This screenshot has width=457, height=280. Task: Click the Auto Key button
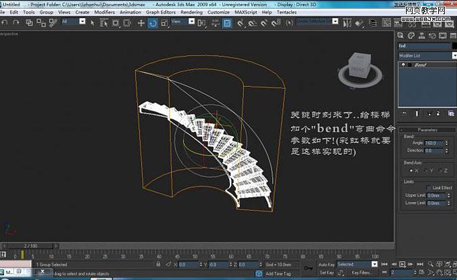tap(325, 265)
